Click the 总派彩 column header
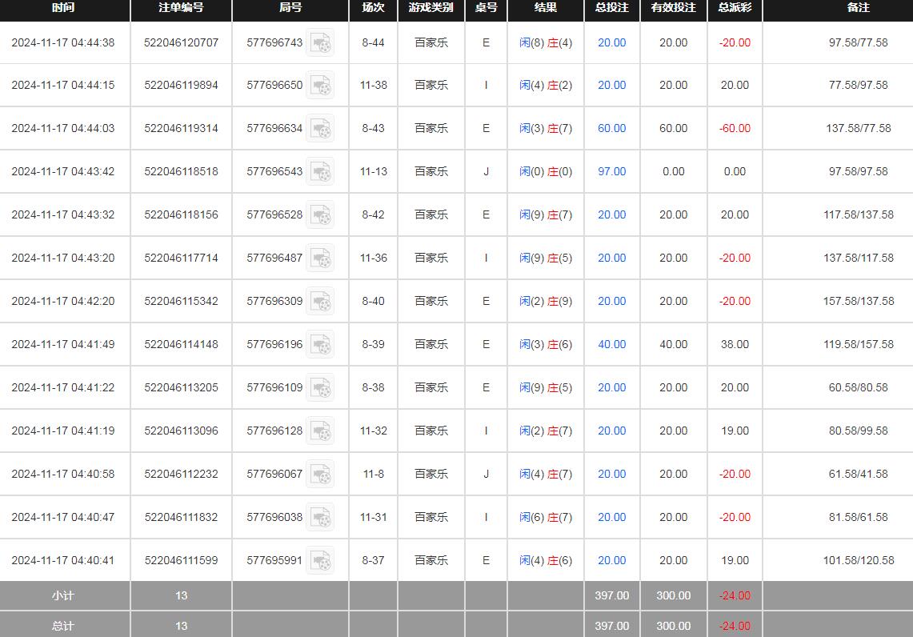913x637 pixels. pos(735,8)
